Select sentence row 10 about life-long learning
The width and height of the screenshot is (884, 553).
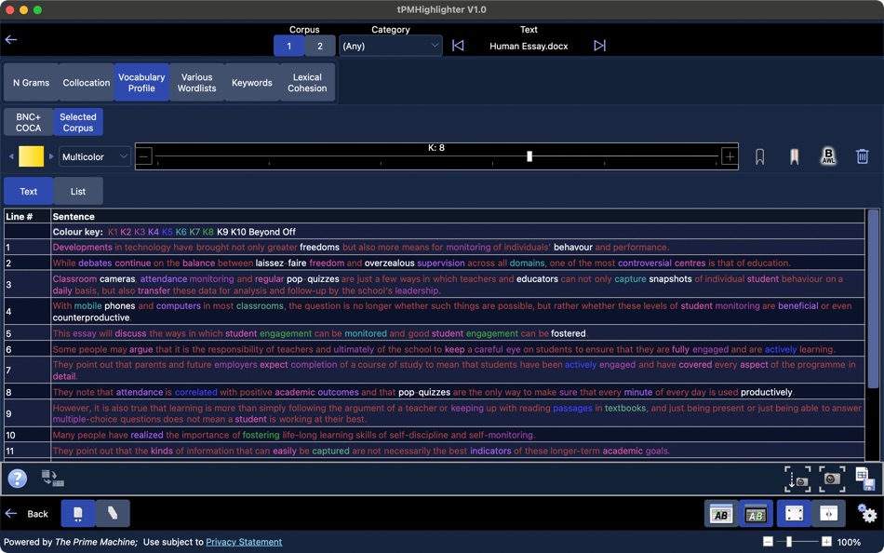pos(435,435)
